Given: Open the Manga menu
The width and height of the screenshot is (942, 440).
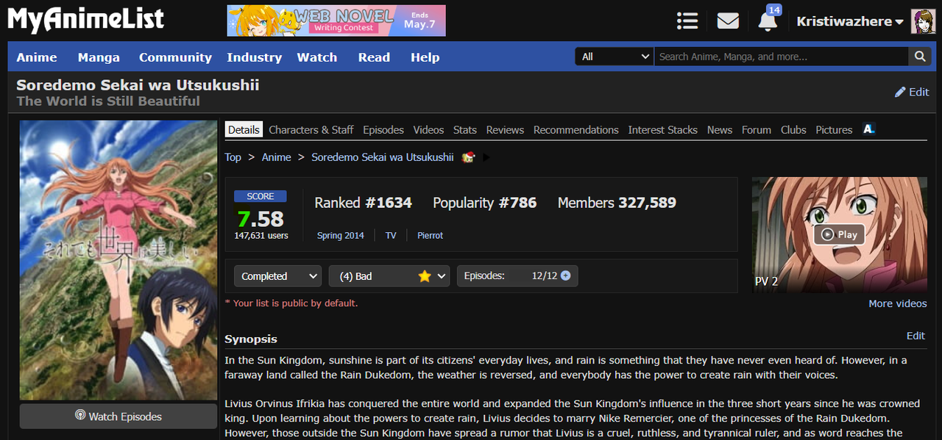Looking at the screenshot, I should point(99,57).
